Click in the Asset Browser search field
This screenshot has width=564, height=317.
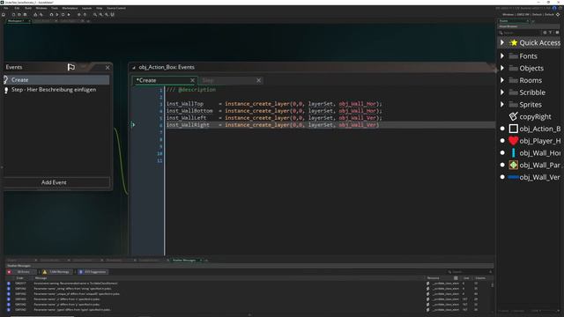[520, 33]
